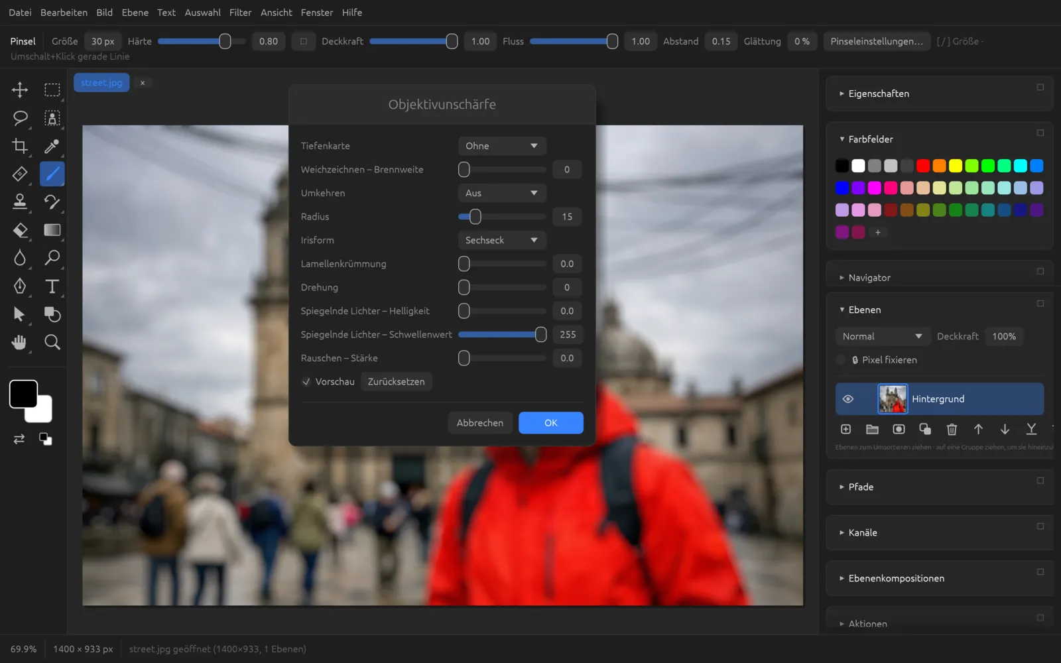Select the Eraser tool
1061x663 pixels.
coord(20,230)
